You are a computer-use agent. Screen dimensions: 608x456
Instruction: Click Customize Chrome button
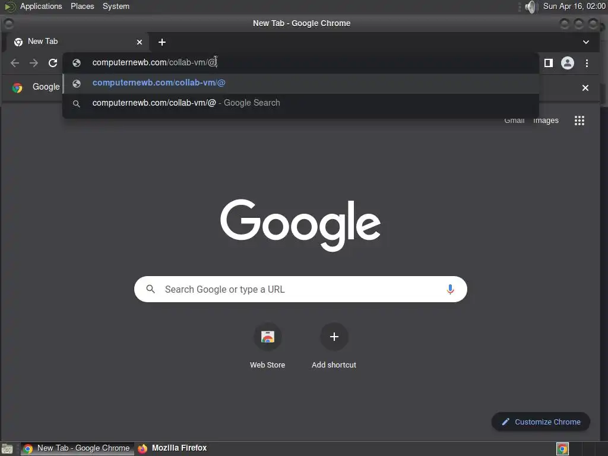coord(540,422)
